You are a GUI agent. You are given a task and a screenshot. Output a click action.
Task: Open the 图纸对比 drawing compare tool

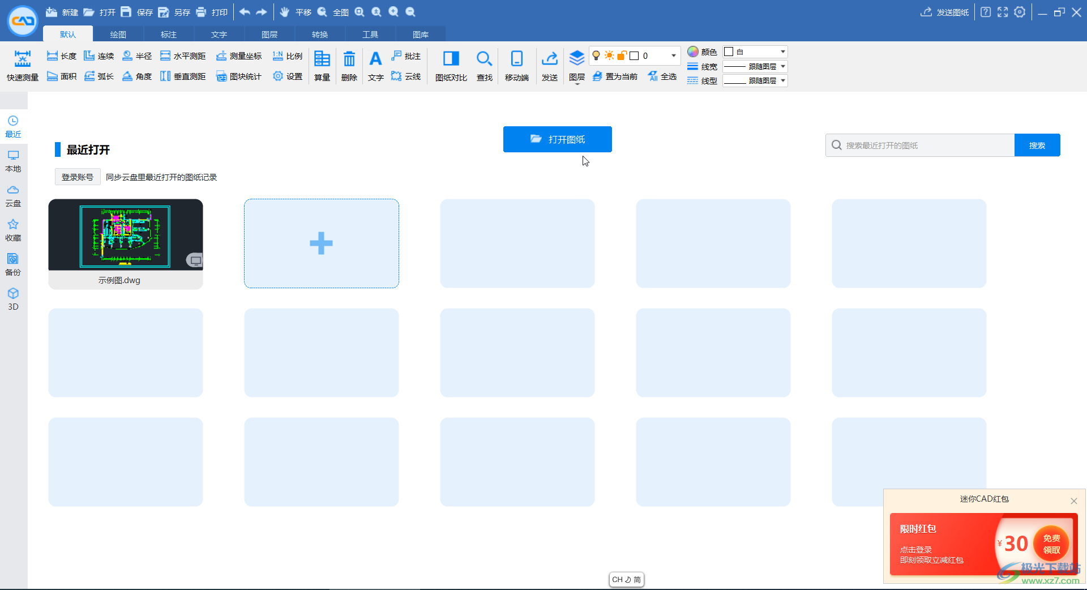tap(451, 66)
